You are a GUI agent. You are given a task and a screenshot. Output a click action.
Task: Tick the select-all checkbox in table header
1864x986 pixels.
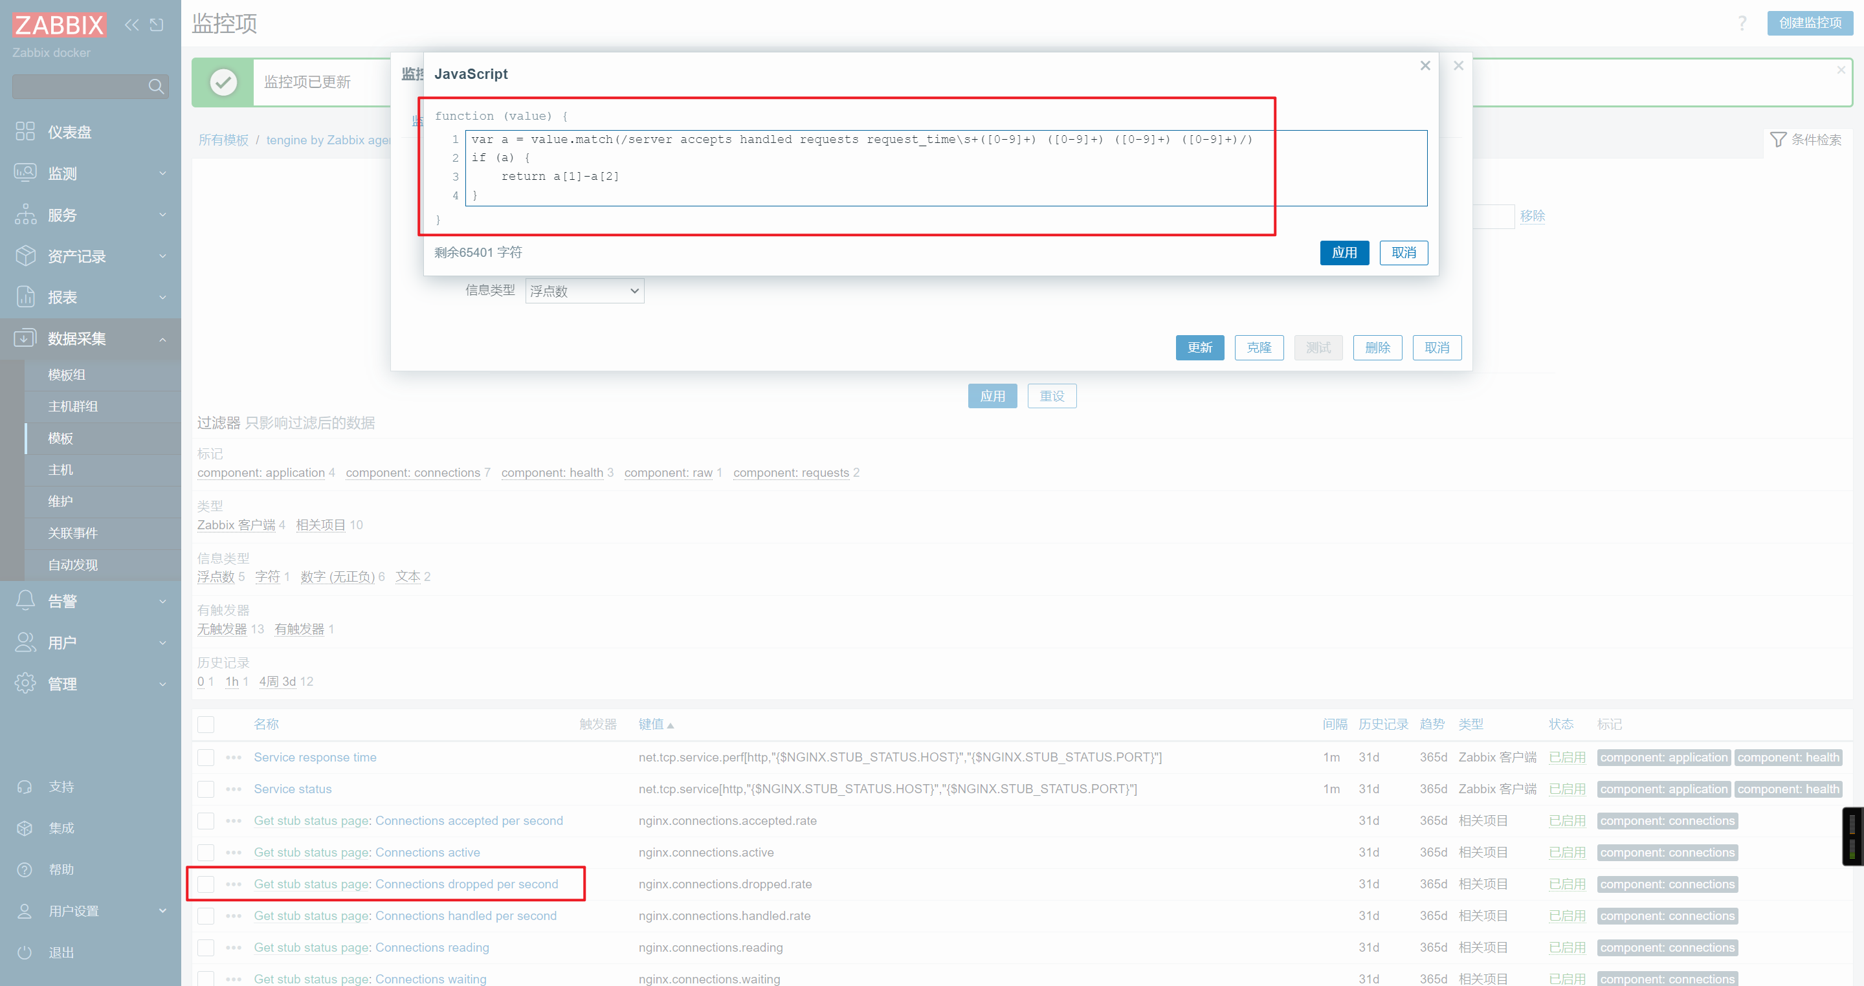[206, 724]
